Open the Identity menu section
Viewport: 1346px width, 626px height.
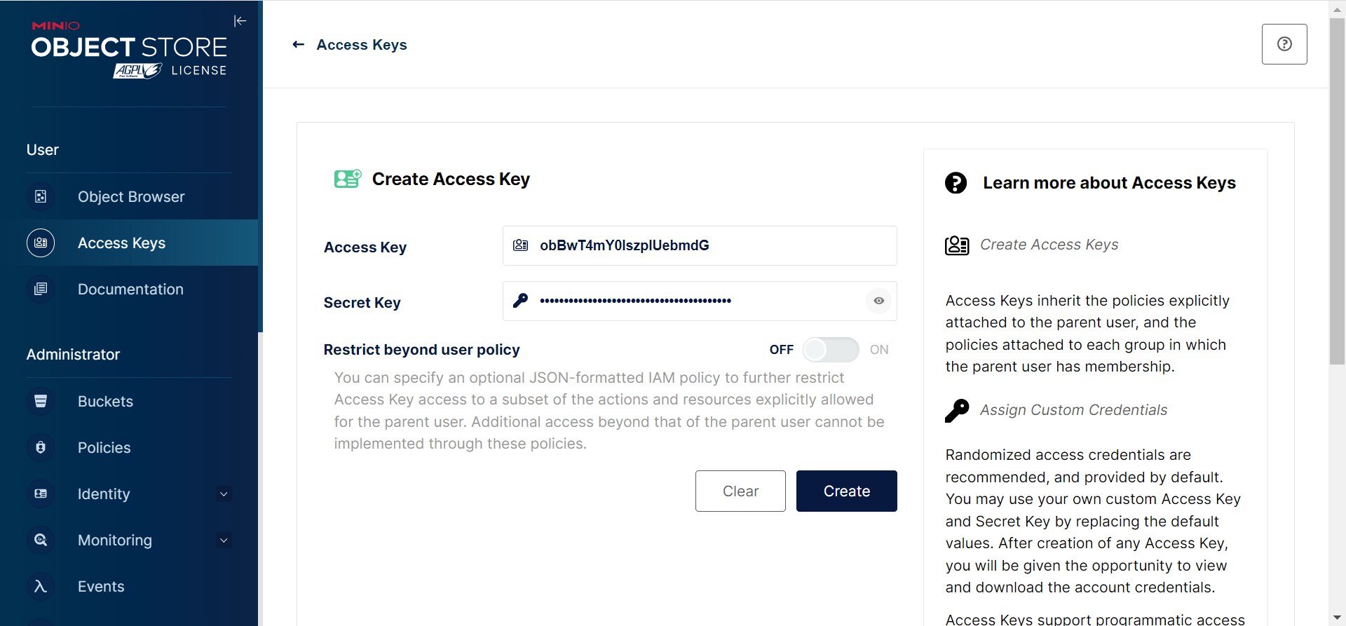pyautogui.click(x=104, y=494)
